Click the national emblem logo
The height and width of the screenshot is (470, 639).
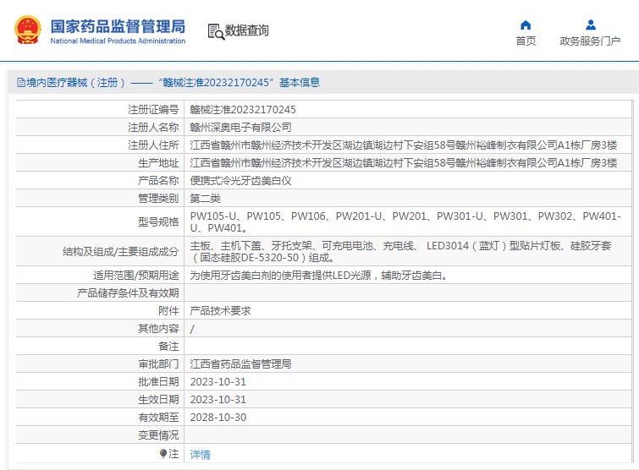point(28,30)
